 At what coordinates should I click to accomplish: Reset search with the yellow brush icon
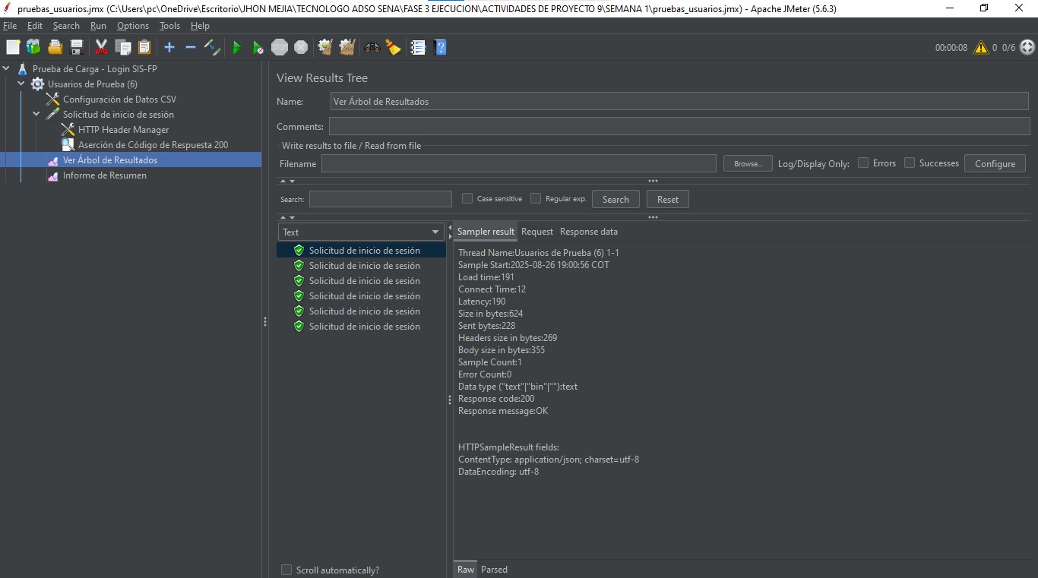pos(393,47)
